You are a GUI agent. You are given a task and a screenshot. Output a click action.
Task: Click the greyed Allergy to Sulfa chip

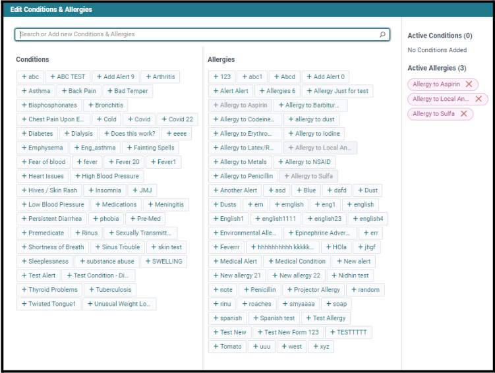click(x=308, y=176)
